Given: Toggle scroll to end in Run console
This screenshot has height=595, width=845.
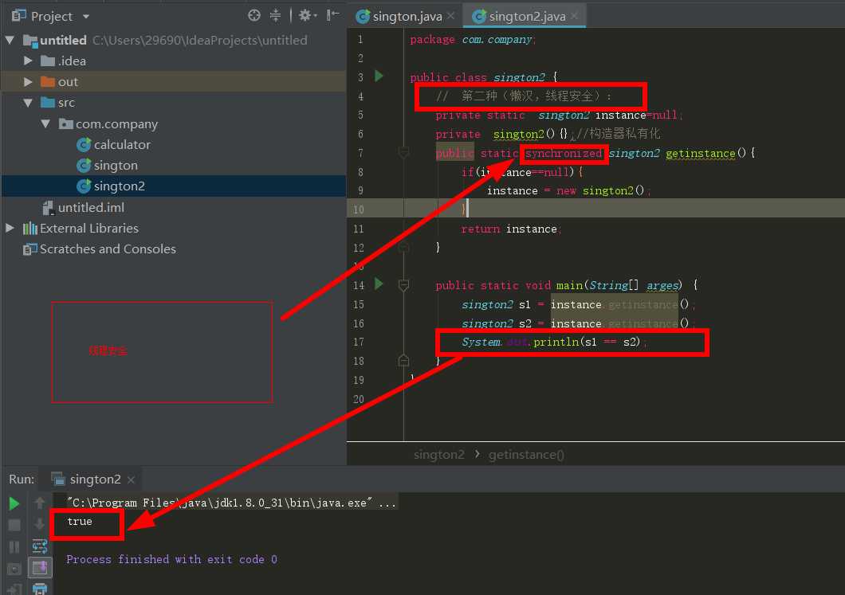Looking at the screenshot, I should (x=40, y=568).
